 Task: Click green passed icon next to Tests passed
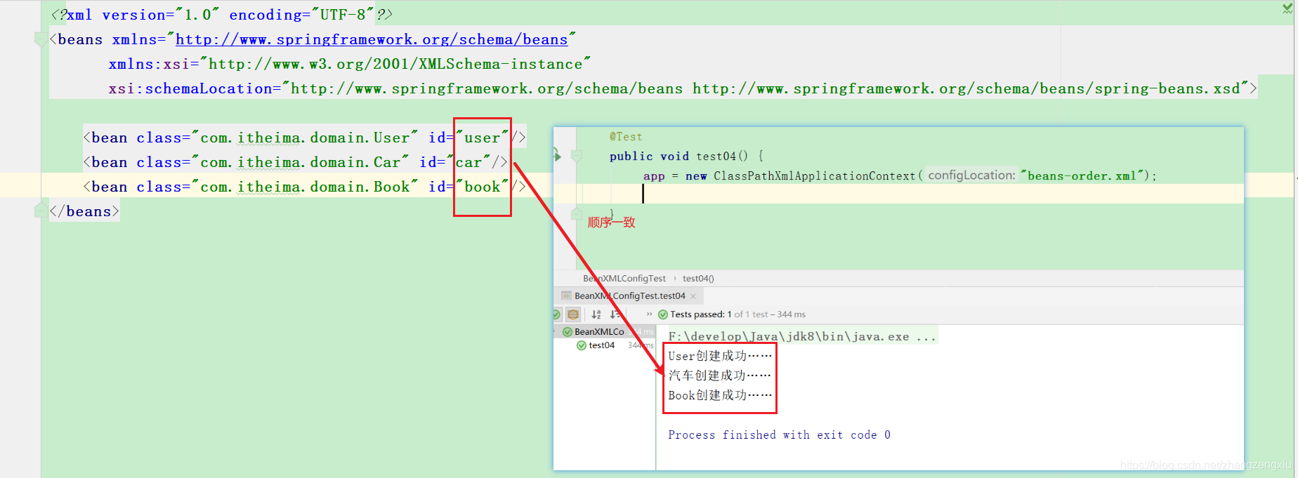pos(663,314)
